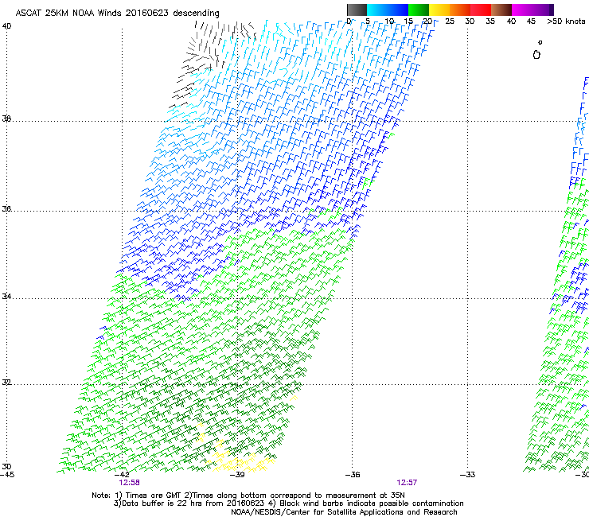Click the cyan-to-blue 5-15 knots legend segment
589x517 pixels.
[388, 10]
